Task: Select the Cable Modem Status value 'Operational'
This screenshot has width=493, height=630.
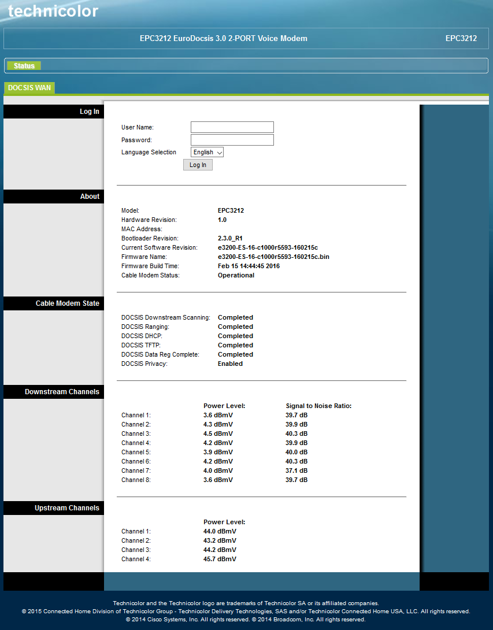Action: [x=236, y=275]
